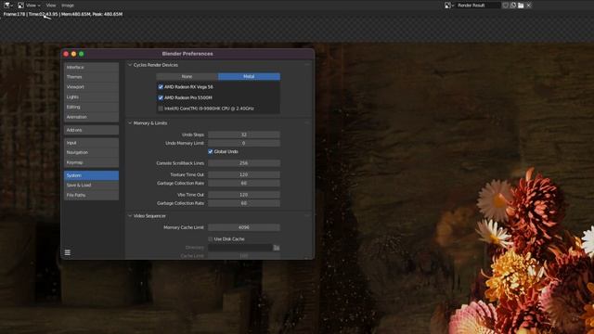Click the Undo Memory Limit field
This screenshot has height=334, width=594.
pyautogui.click(x=244, y=143)
